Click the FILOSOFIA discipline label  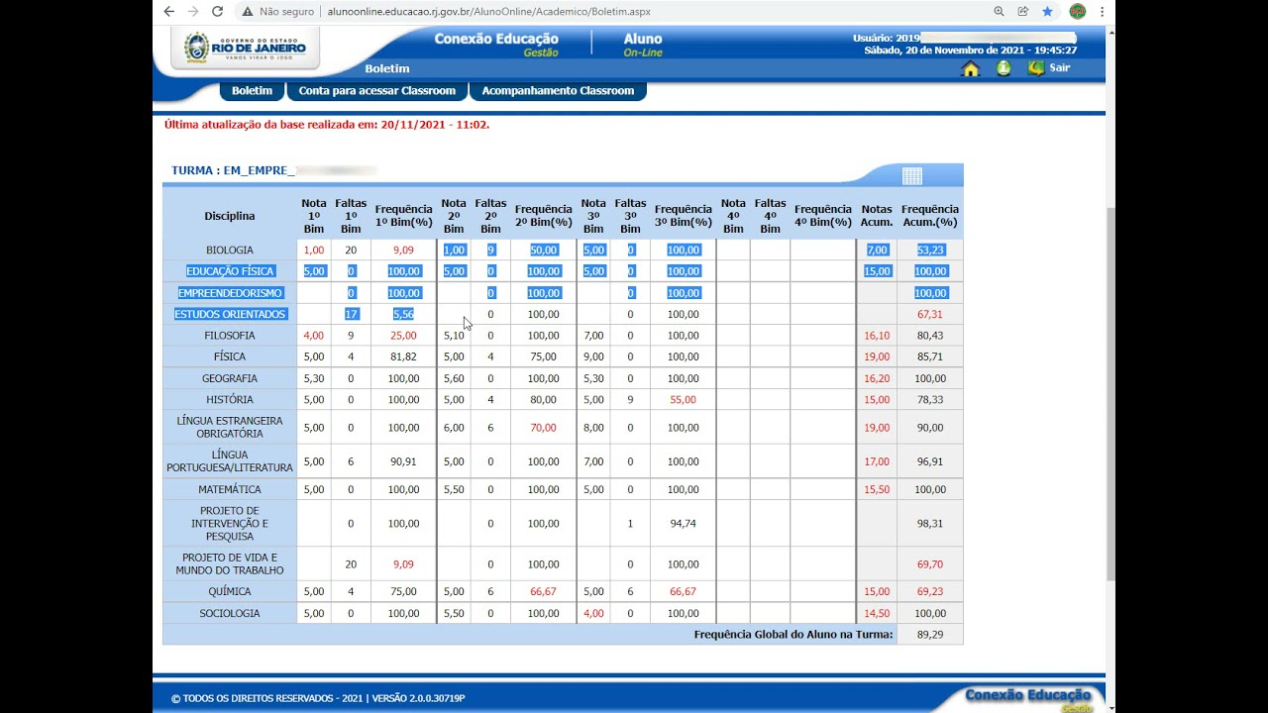[x=230, y=336]
